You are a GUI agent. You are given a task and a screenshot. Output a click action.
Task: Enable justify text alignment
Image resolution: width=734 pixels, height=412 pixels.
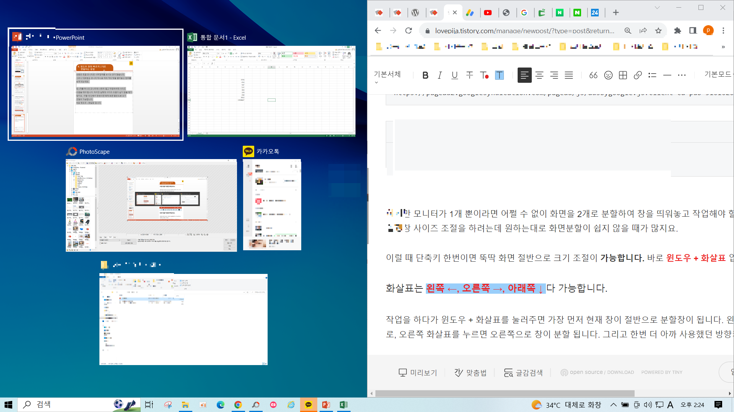(x=569, y=75)
